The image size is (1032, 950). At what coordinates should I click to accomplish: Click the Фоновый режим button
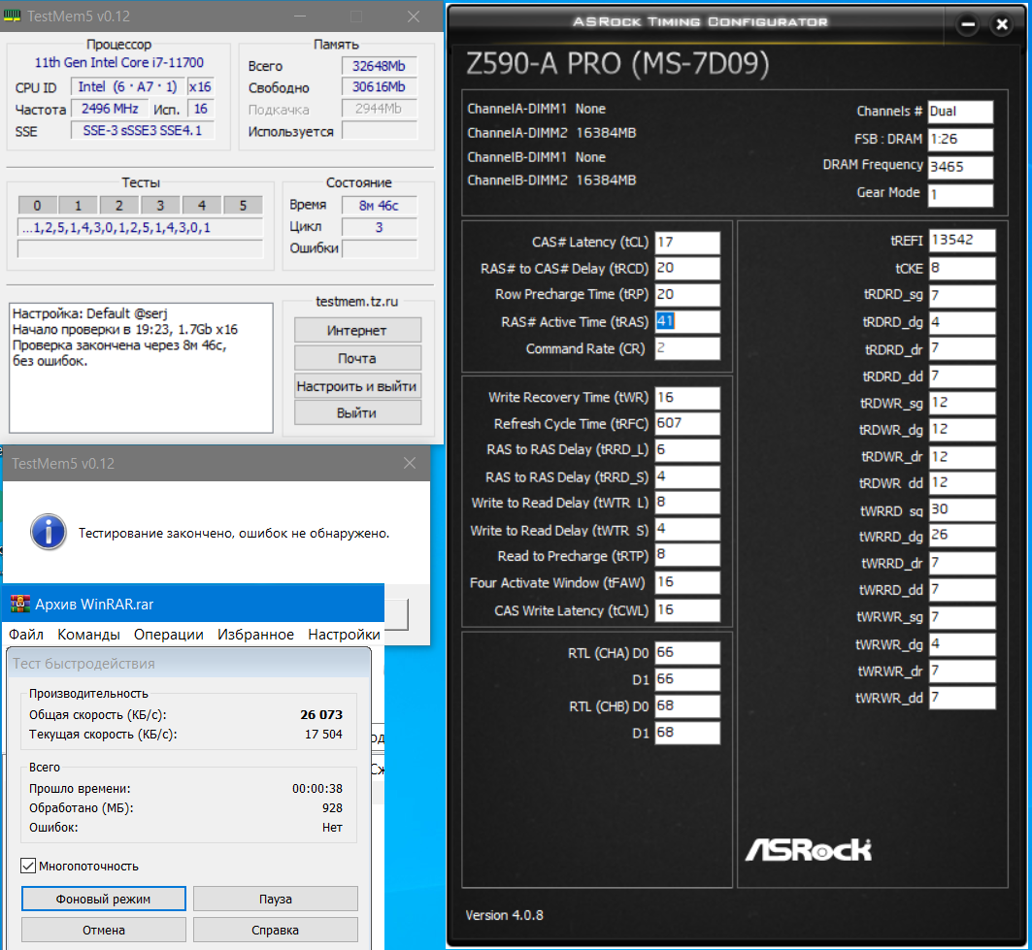(x=103, y=899)
